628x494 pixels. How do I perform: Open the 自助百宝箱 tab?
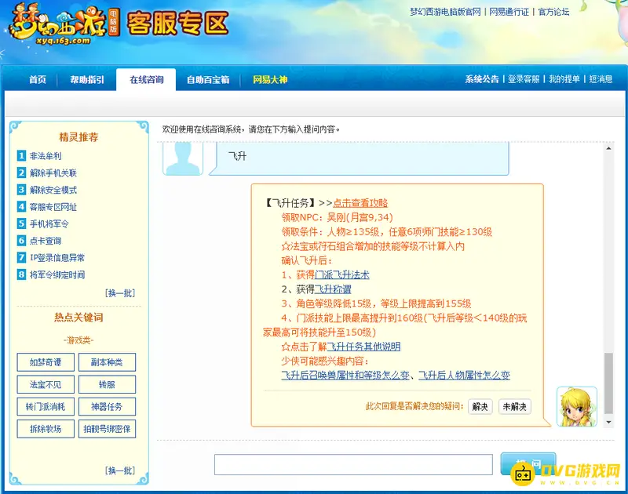coord(208,80)
